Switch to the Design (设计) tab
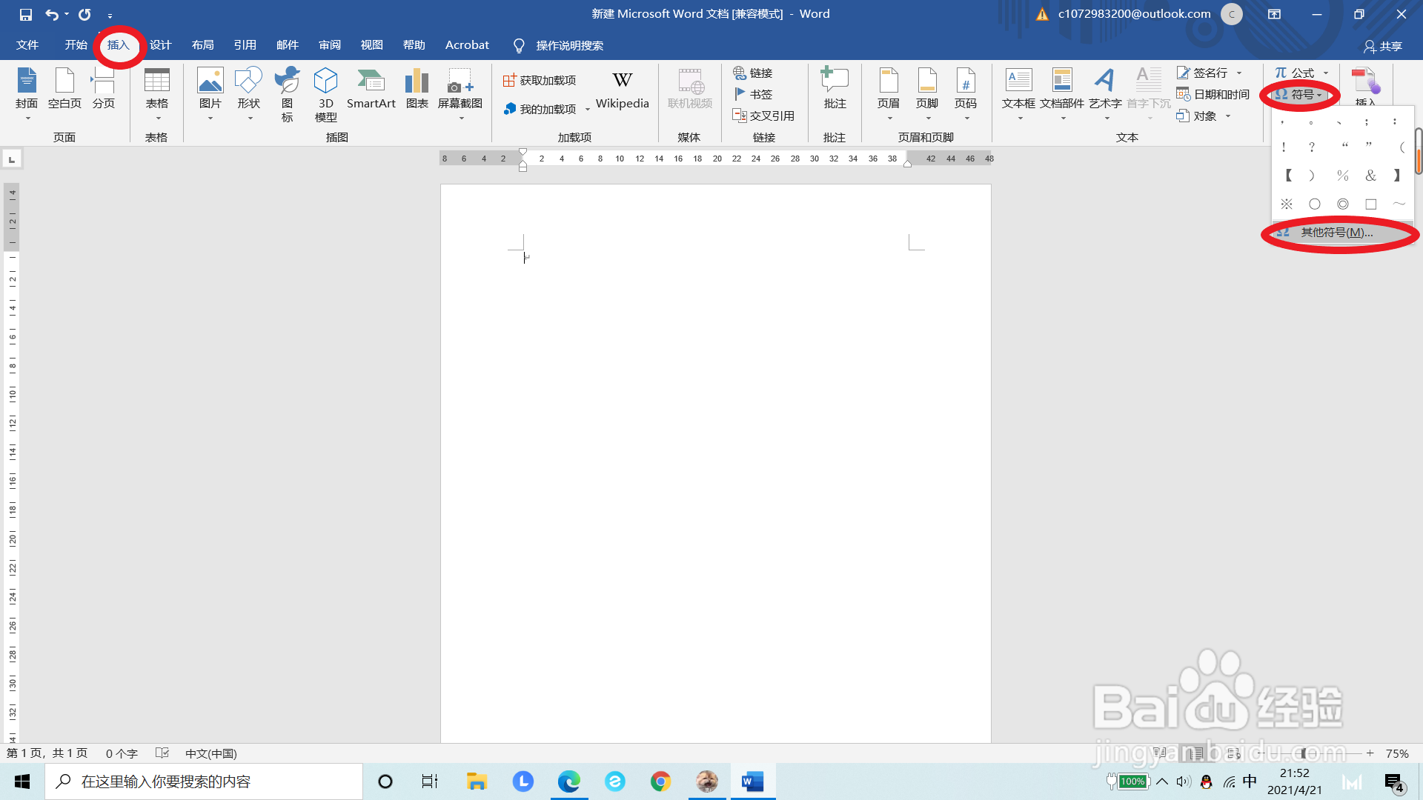Viewport: 1423px width, 800px height. [160, 45]
